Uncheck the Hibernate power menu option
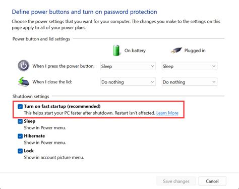The width and height of the screenshot is (239, 189). [20, 136]
